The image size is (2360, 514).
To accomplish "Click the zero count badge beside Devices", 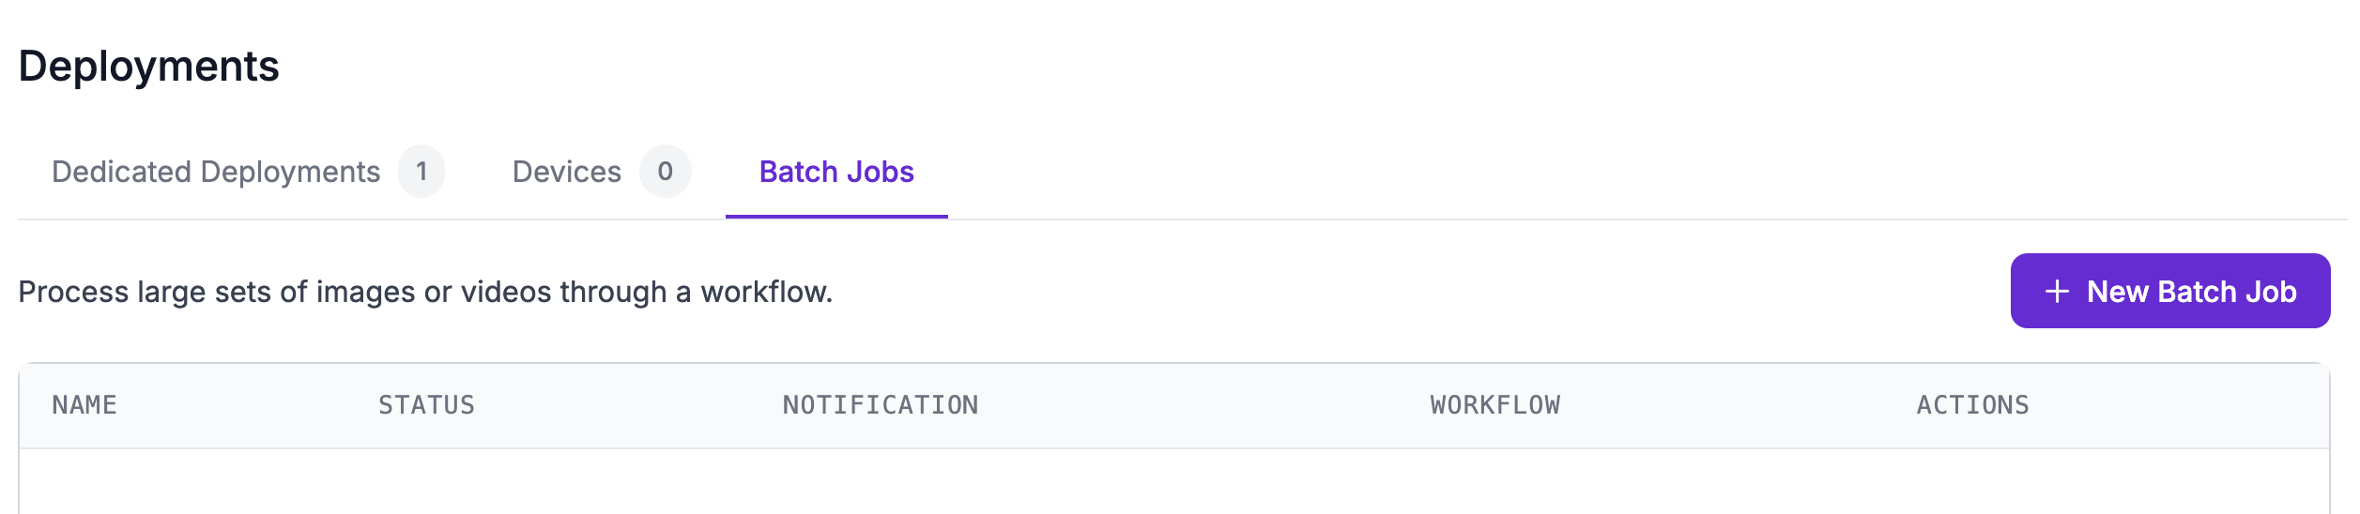I will coord(665,172).
